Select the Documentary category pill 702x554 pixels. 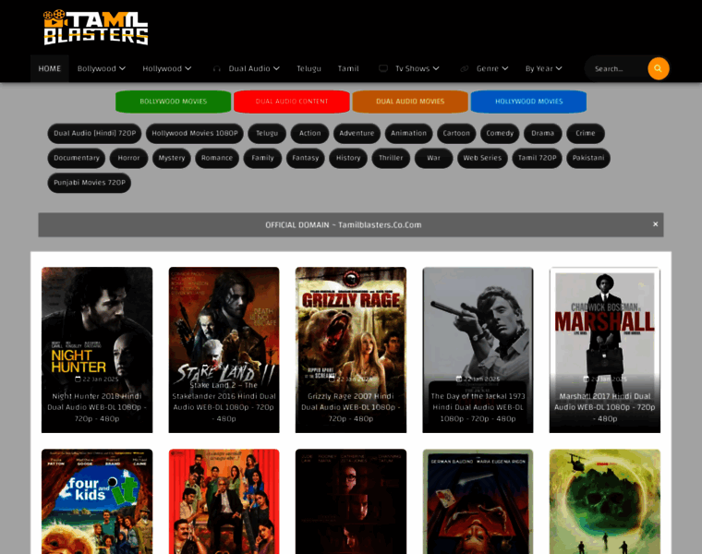pos(77,158)
